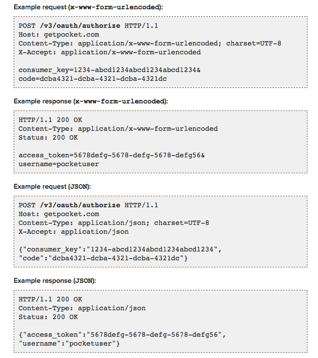Click 'HTTP/1.1 200 OK' in urlencoded response
This screenshot has width=318, height=358.
pyautogui.click(x=50, y=120)
